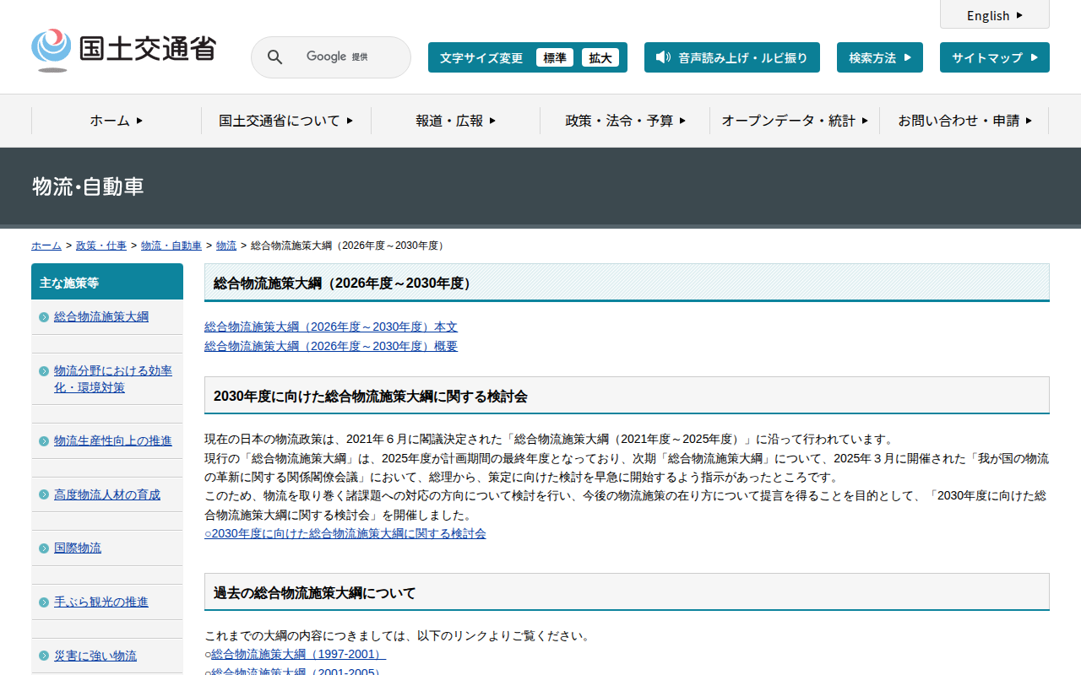Viewport: 1081px width, 675px height.
Task: Click the magnifying glass search icon
Action: pyautogui.click(x=274, y=57)
